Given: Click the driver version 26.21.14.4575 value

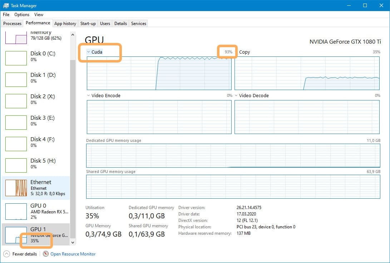Looking at the screenshot, I should point(249,207).
